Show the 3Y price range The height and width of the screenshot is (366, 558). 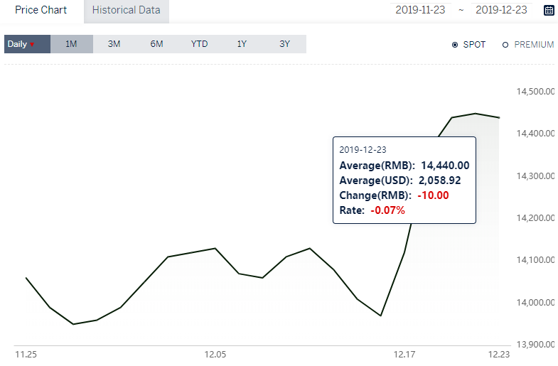pos(285,44)
